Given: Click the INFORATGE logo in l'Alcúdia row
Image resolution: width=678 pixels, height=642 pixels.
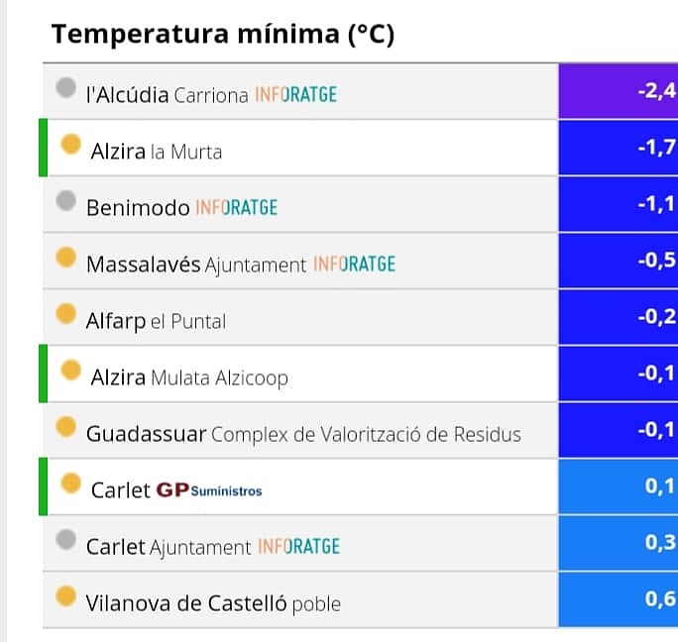Looking at the screenshot, I should click(295, 95).
